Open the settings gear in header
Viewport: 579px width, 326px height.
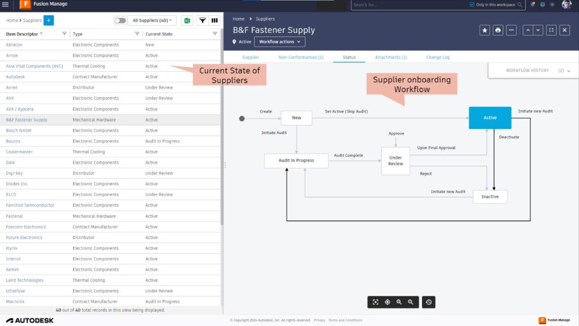pyautogui.click(x=552, y=5)
